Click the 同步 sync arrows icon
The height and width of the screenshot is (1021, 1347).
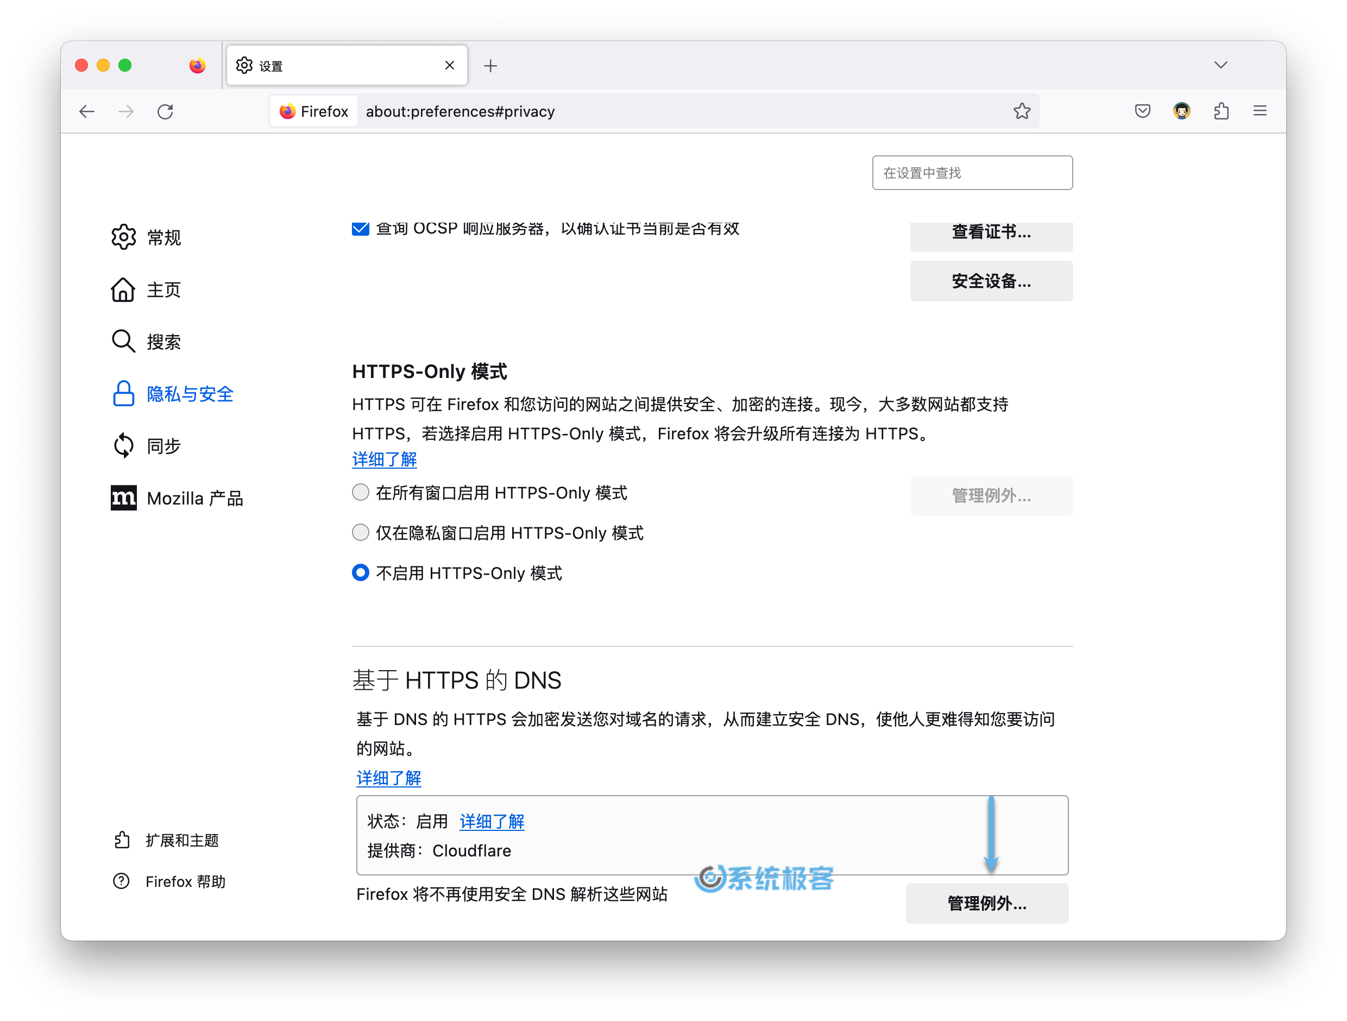click(x=124, y=446)
